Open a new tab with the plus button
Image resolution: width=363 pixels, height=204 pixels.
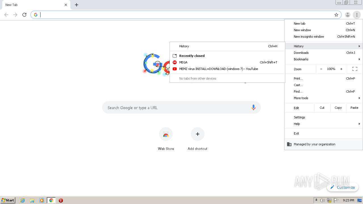click(x=77, y=5)
